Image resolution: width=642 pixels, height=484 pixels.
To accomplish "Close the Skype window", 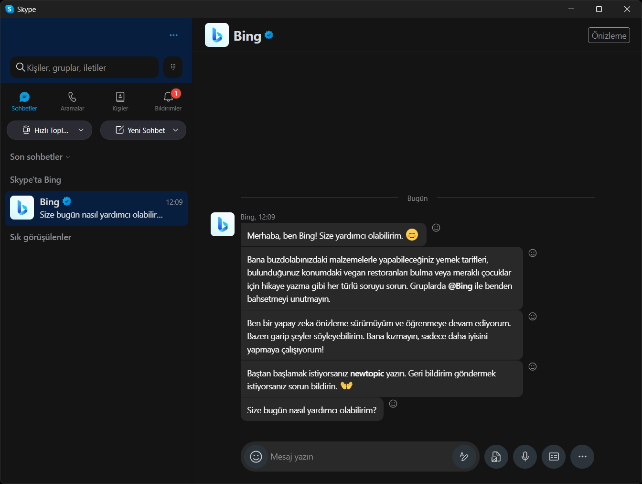I will (x=627, y=9).
